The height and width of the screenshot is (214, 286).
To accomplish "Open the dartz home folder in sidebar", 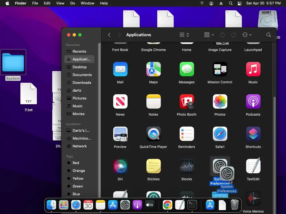I will point(79,91).
